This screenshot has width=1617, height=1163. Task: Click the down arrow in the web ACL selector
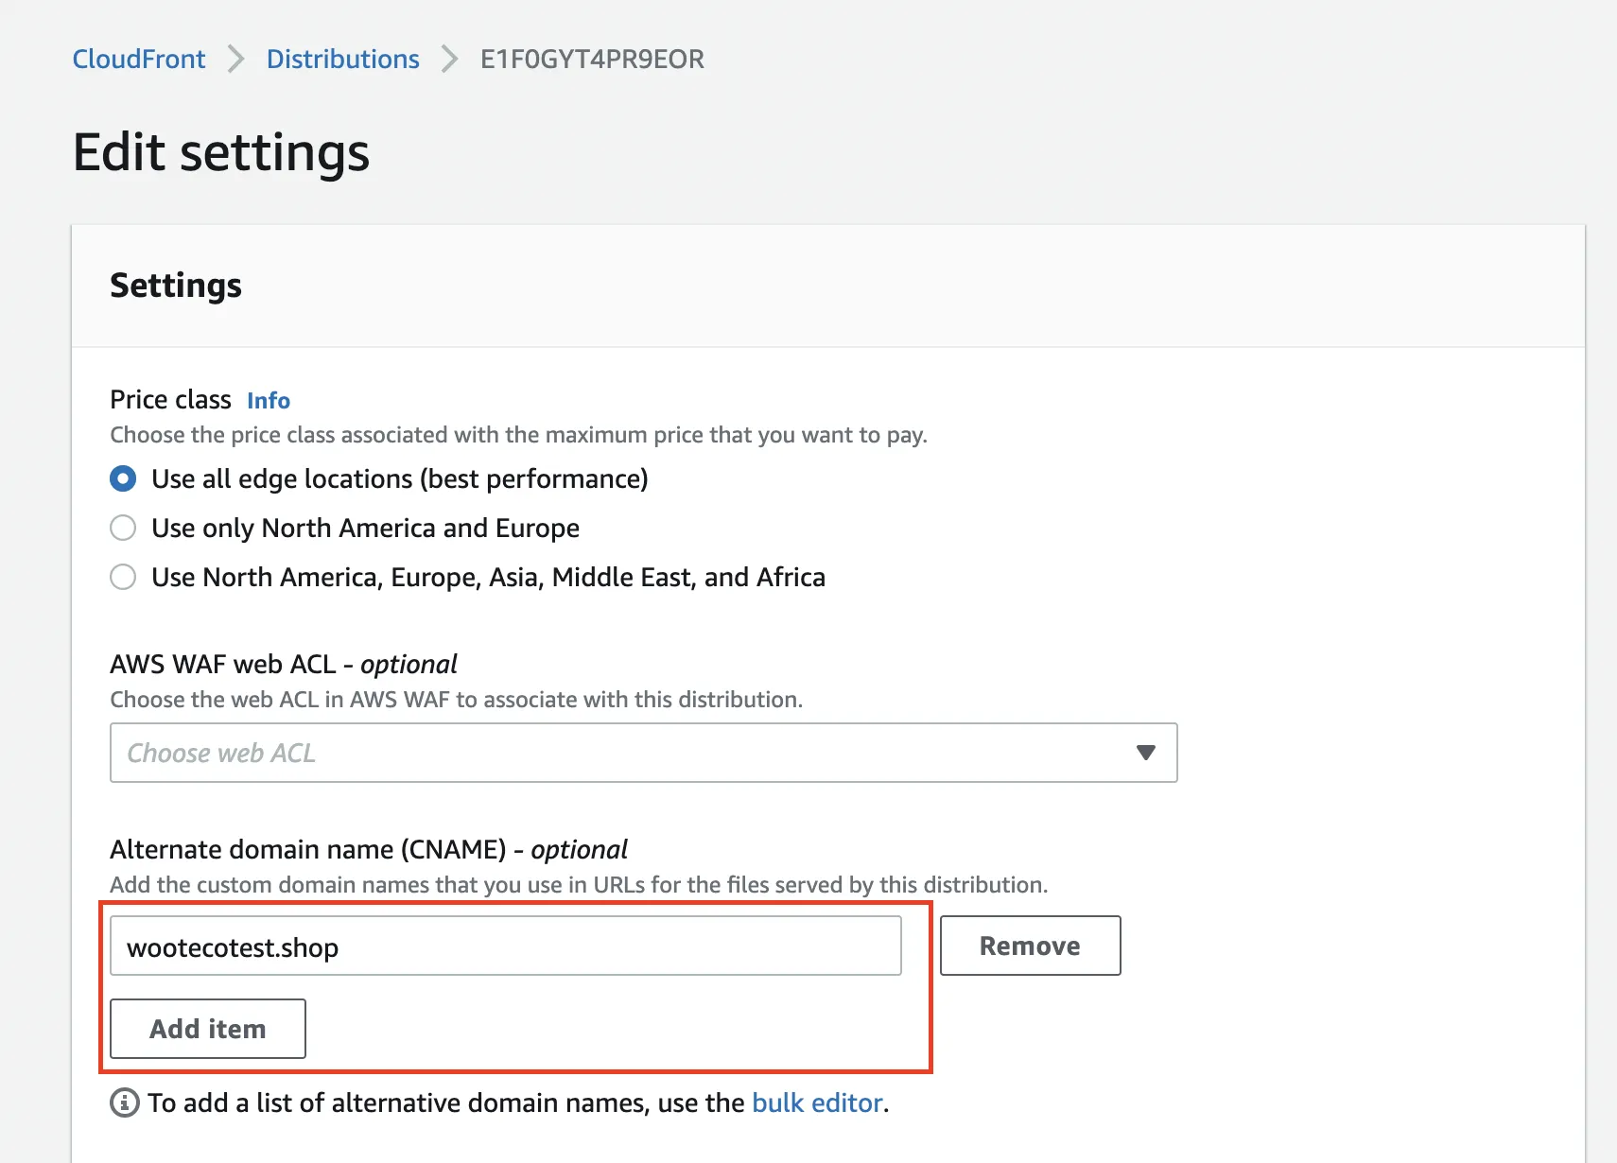(1146, 753)
